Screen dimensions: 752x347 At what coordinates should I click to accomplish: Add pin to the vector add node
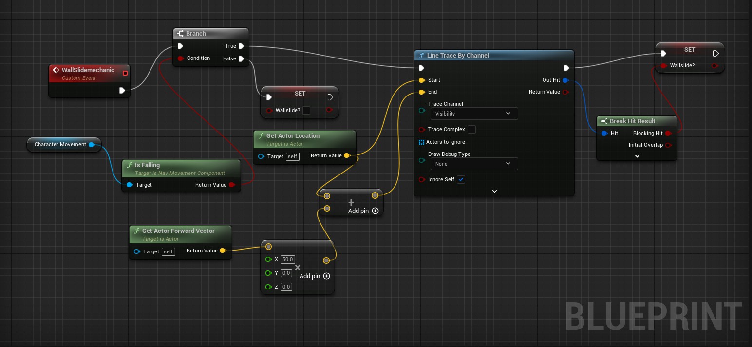tap(375, 211)
